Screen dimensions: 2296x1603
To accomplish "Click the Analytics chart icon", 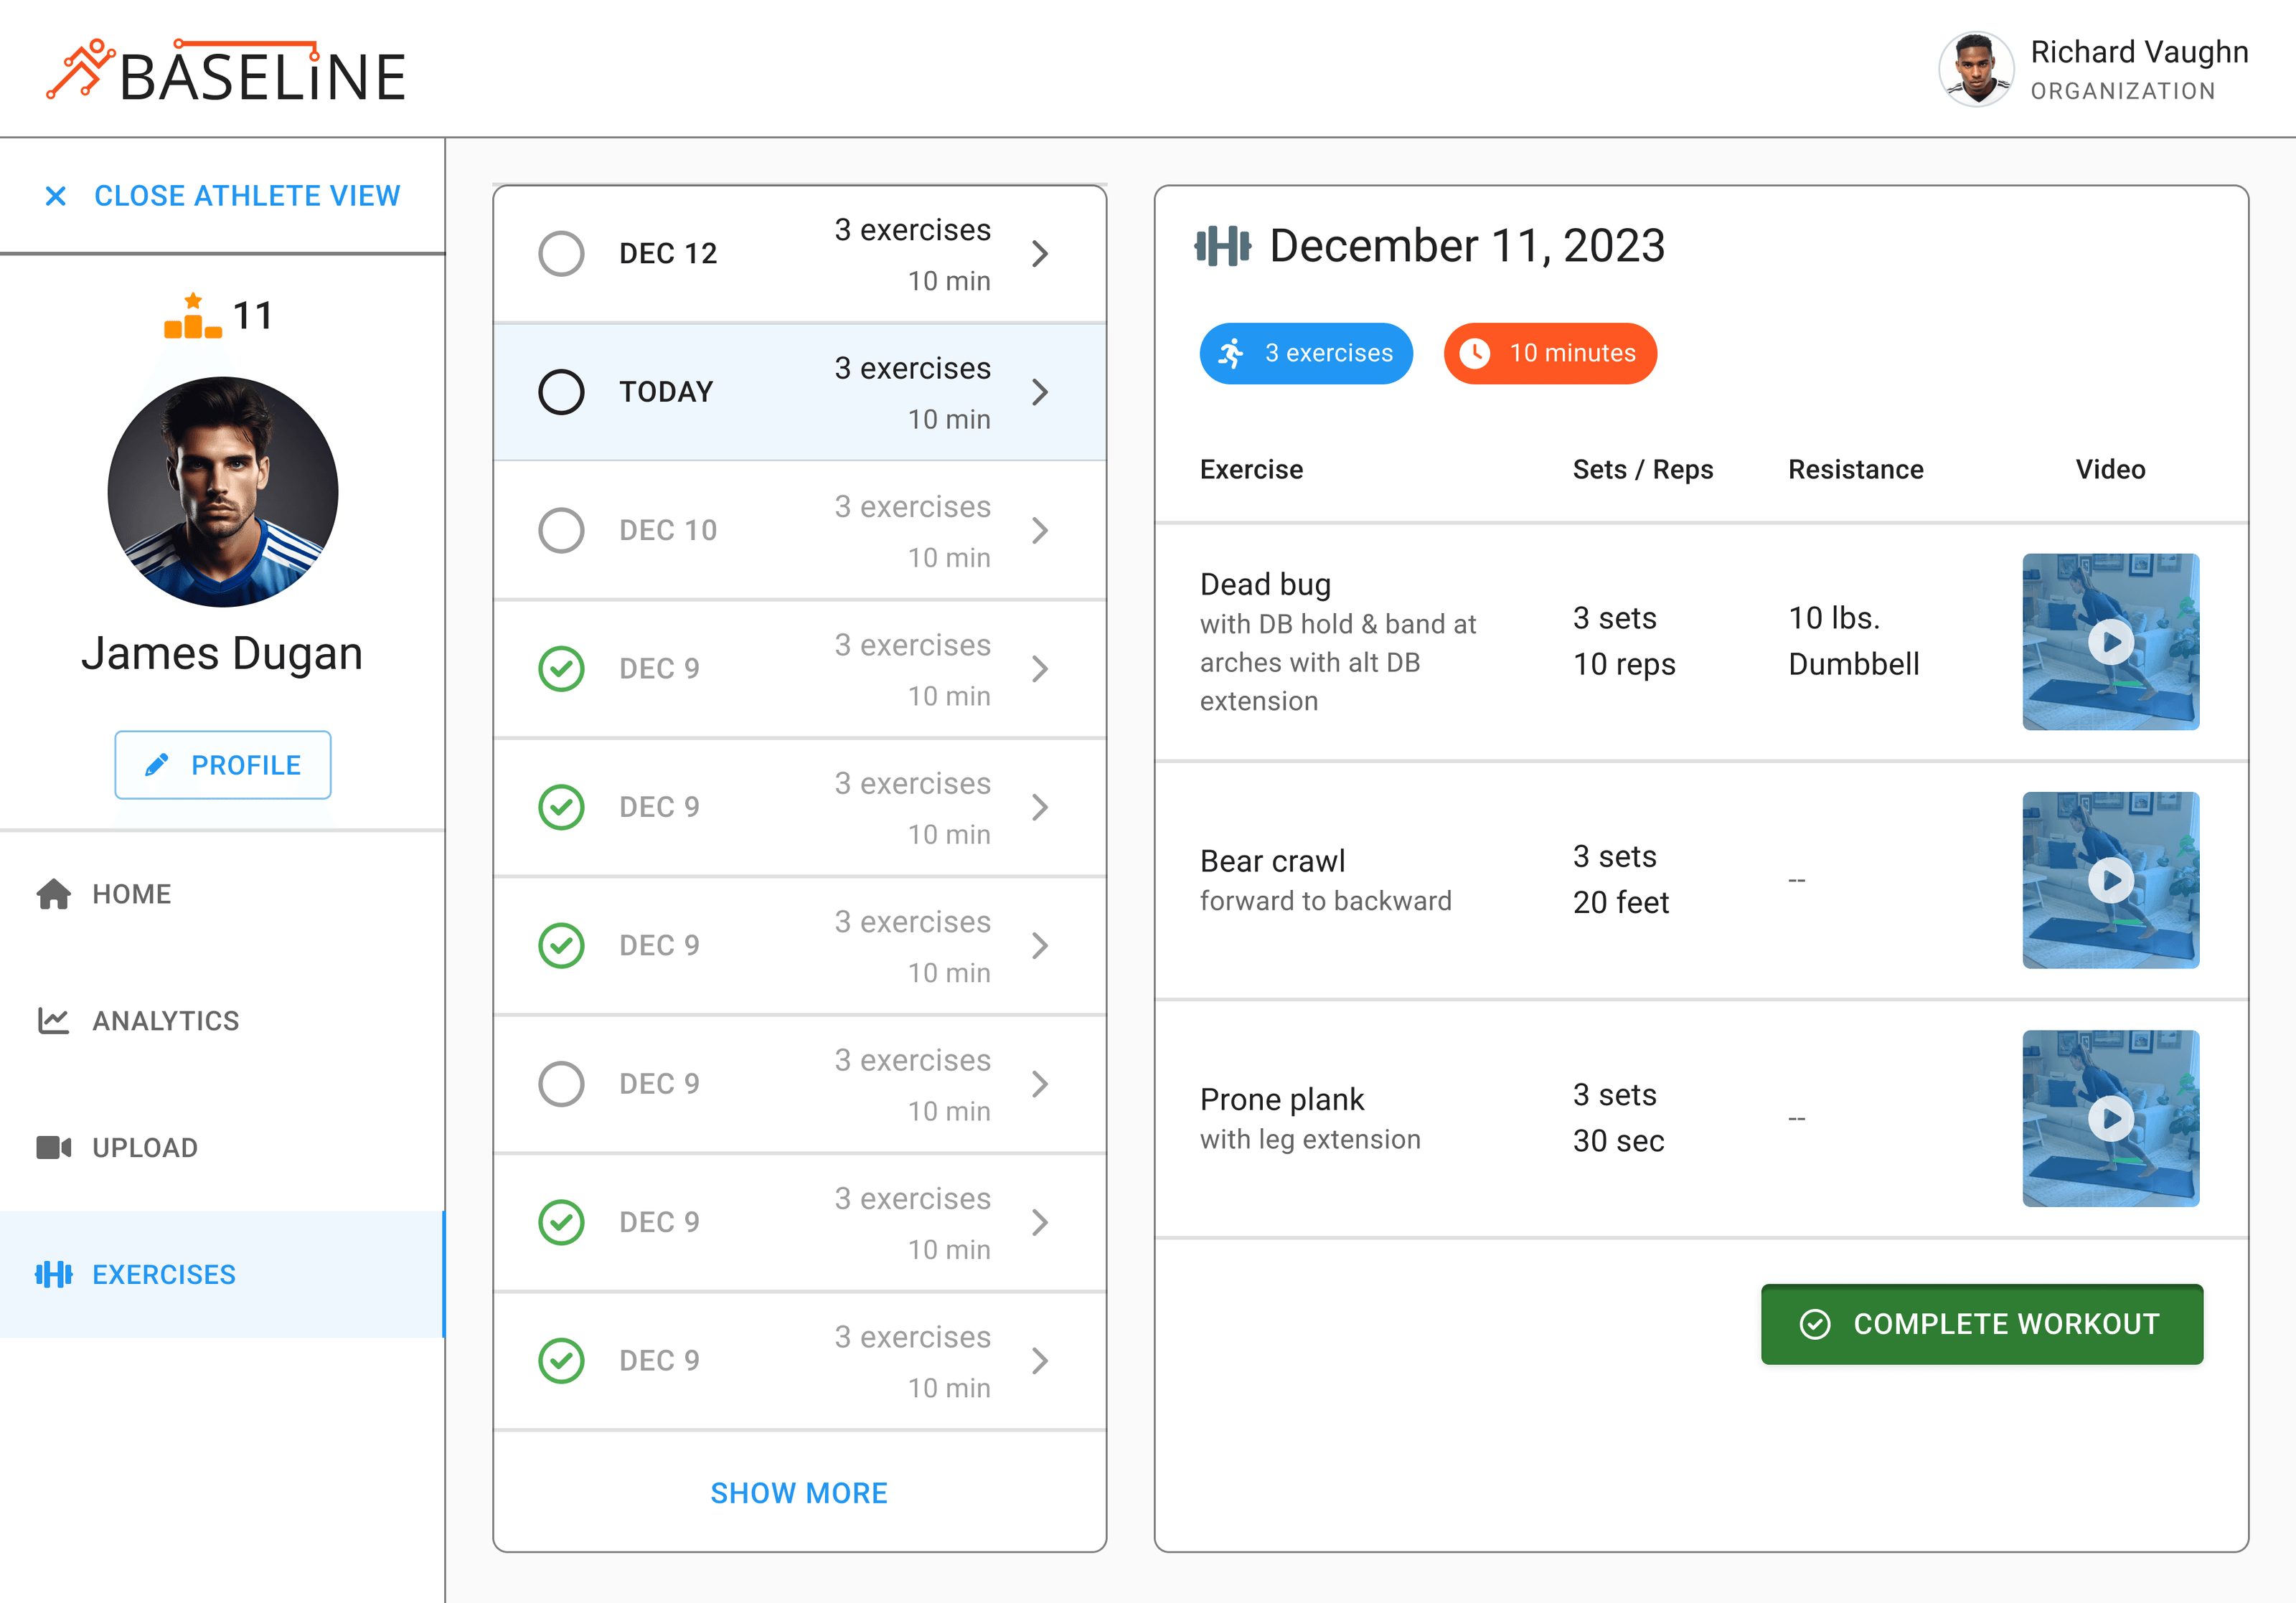I will (54, 1021).
